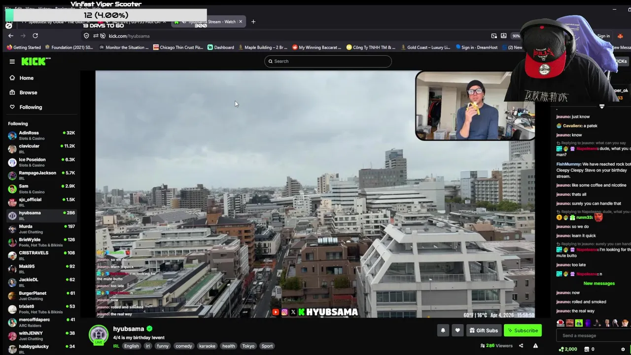The height and width of the screenshot is (355, 631).
Task: Go to Home in sidebar
Action: pyautogui.click(x=27, y=78)
